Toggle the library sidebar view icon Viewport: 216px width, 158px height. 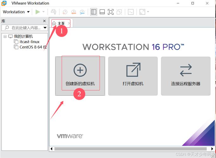click(x=94, y=12)
